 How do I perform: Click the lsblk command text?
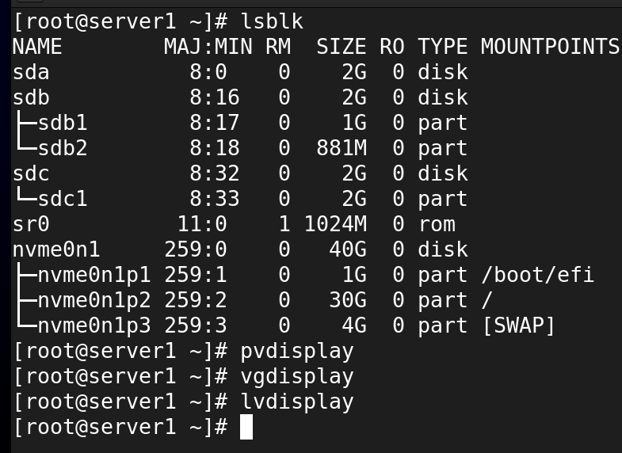pyautogui.click(x=272, y=21)
